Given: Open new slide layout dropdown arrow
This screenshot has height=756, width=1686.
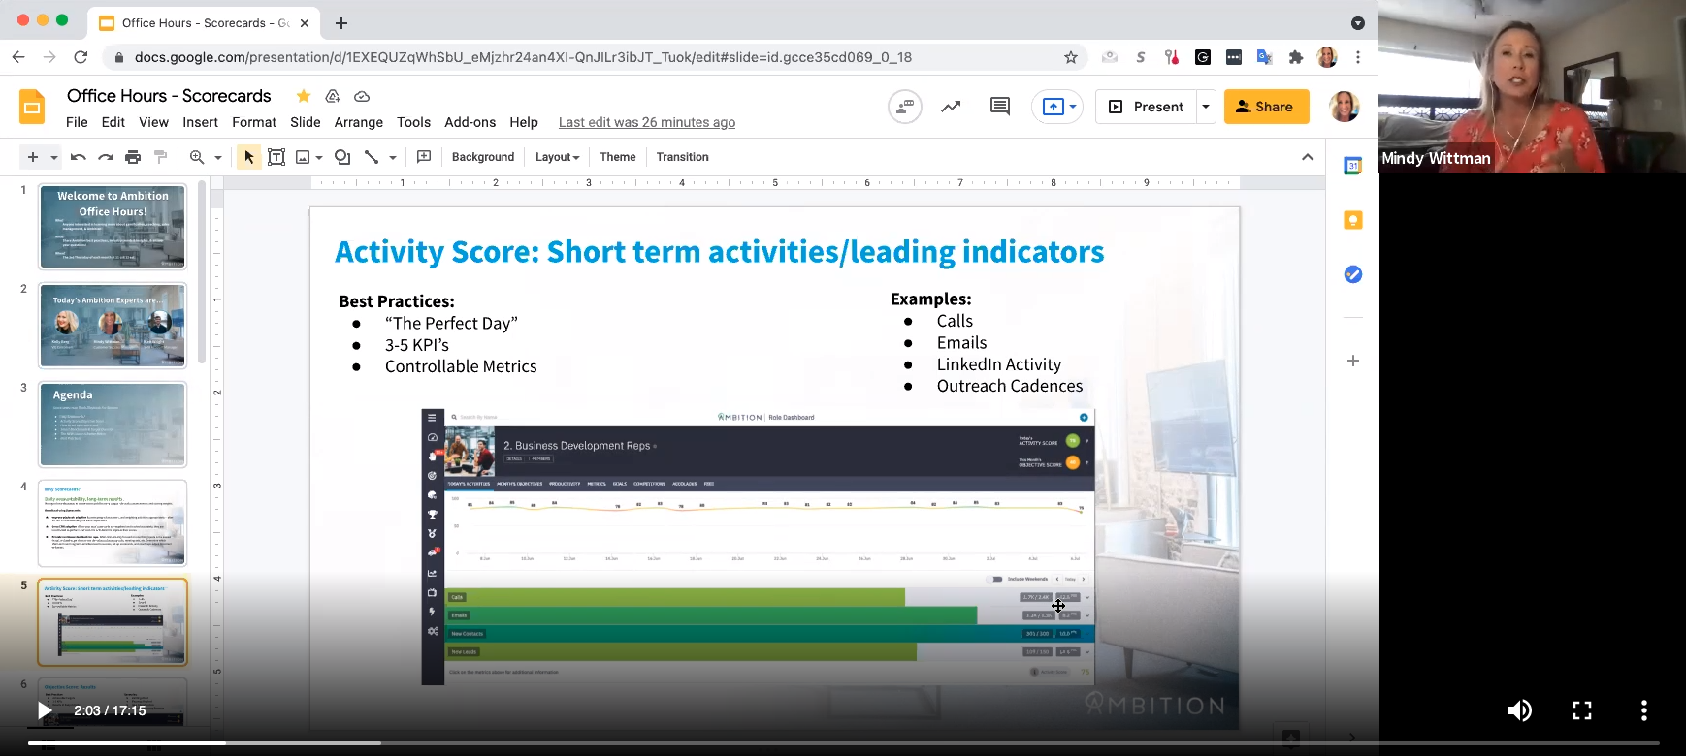Looking at the screenshot, I should click(x=54, y=157).
